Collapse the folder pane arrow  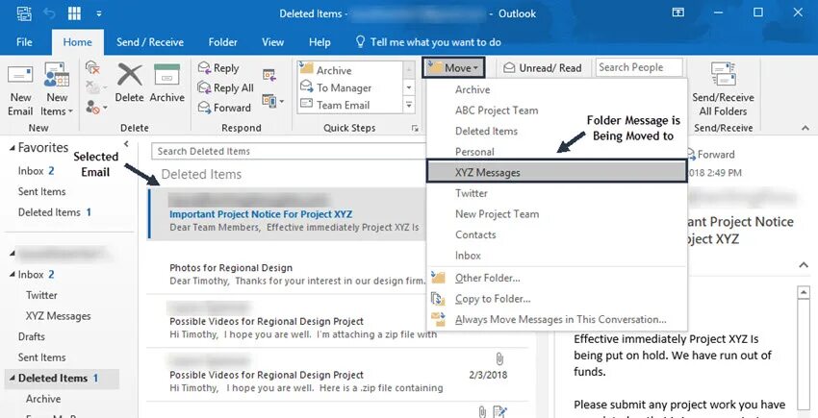click(126, 144)
